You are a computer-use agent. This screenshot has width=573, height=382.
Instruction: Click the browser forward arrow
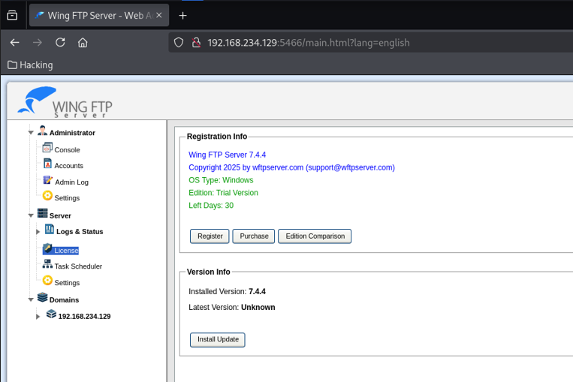[38, 43]
